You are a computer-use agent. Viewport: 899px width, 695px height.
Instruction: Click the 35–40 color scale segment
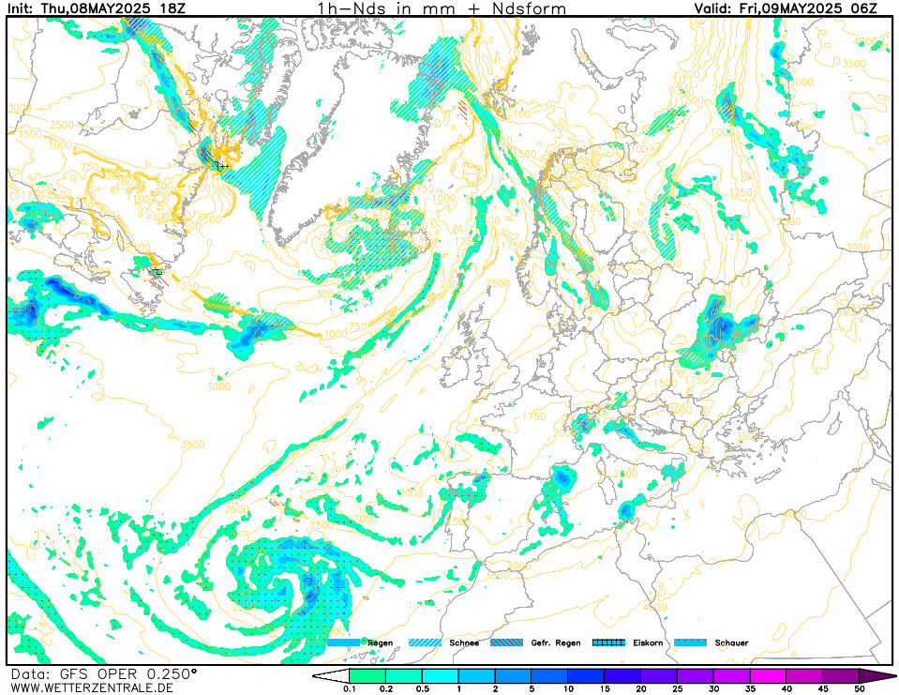pyautogui.click(x=769, y=676)
